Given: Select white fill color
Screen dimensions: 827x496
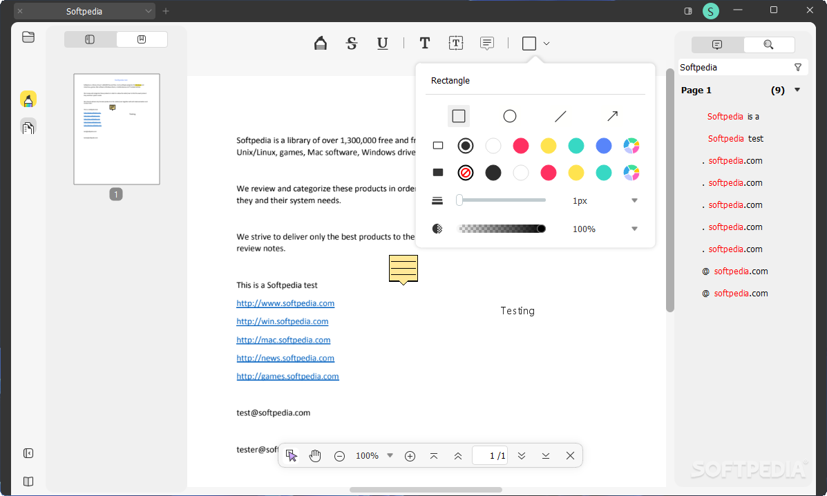Looking at the screenshot, I should coord(520,173).
